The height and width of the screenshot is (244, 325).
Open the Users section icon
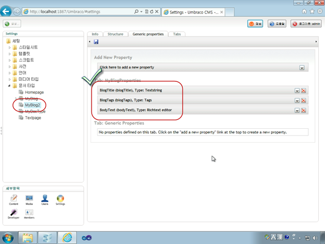click(x=45, y=200)
